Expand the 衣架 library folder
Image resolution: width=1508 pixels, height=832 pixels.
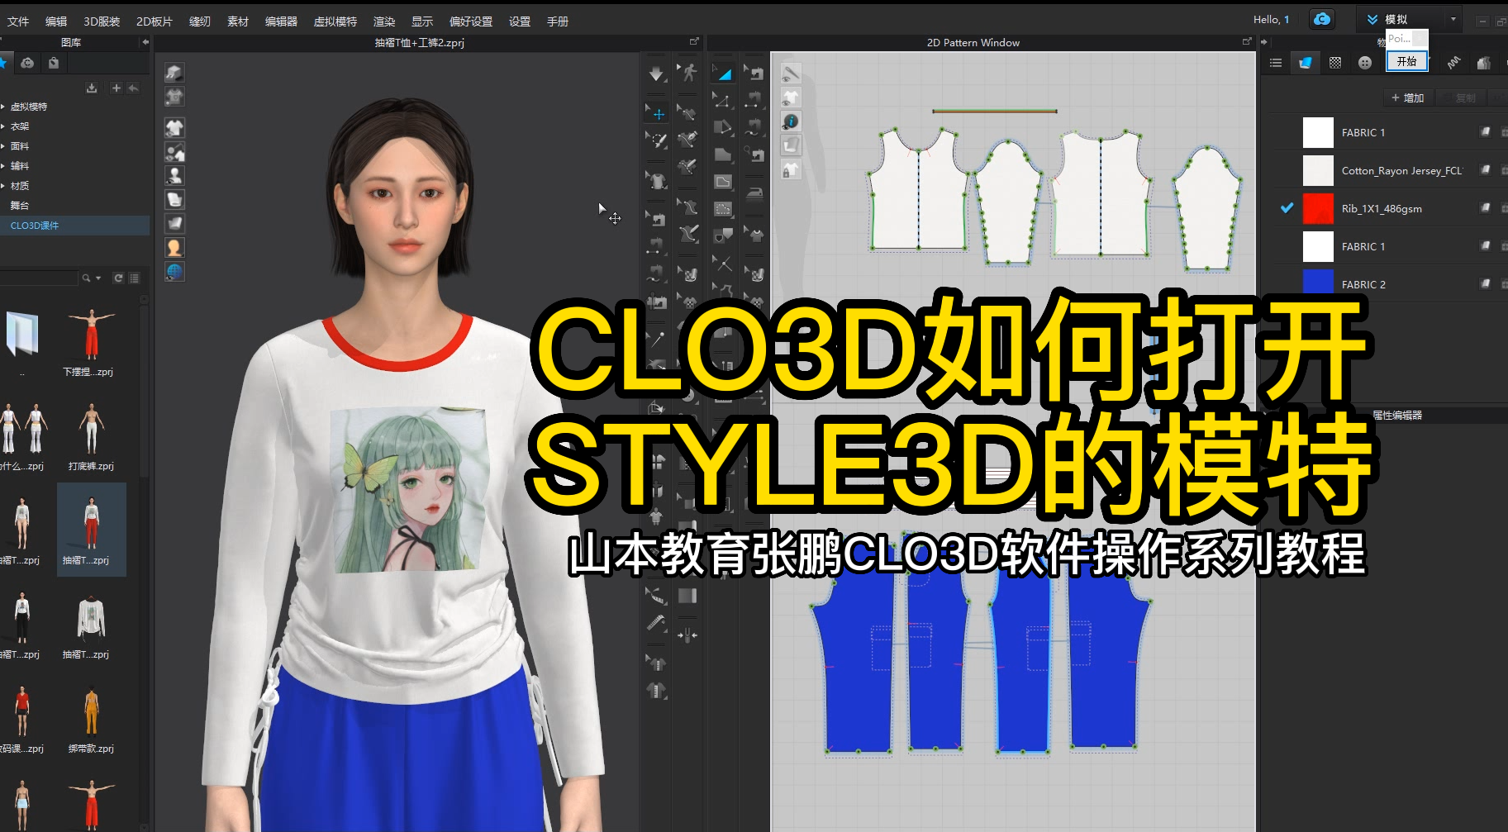tap(3, 126)
